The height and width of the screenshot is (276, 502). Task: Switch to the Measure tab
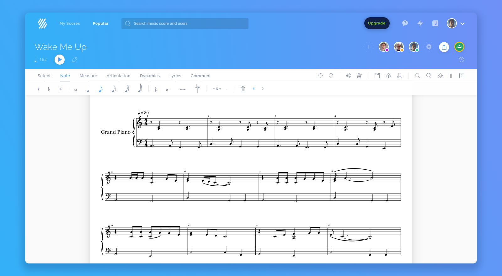pos(88,76)
